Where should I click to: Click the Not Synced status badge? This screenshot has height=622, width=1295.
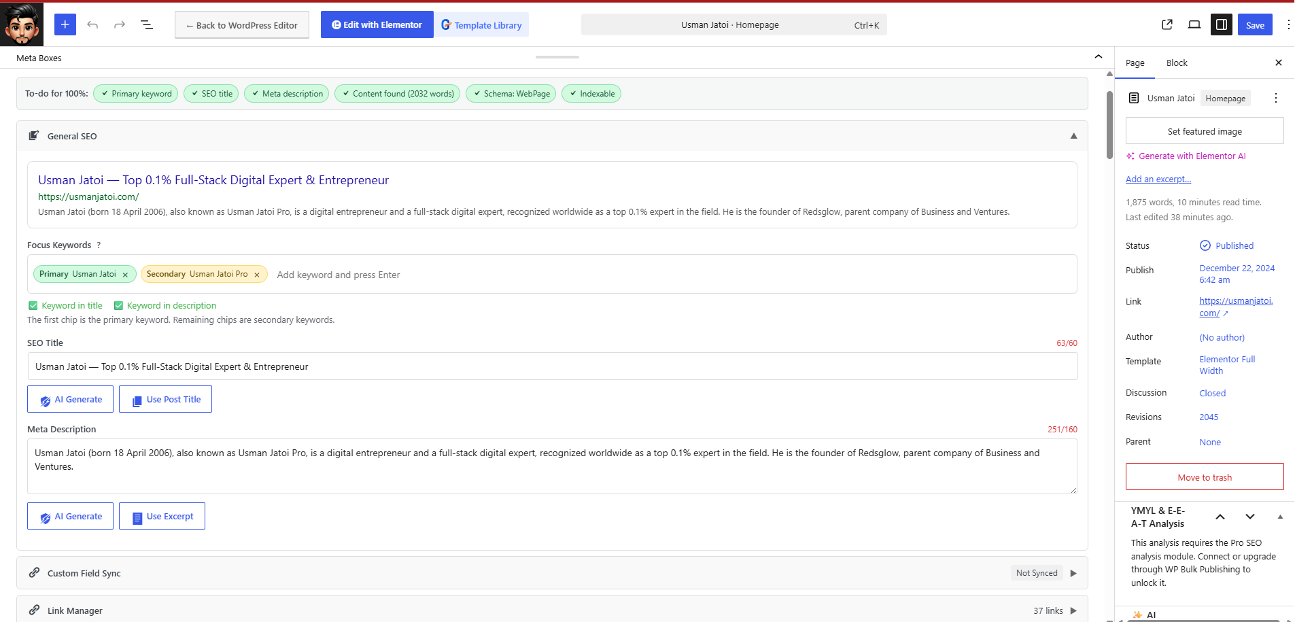(x=1037, y=573)
